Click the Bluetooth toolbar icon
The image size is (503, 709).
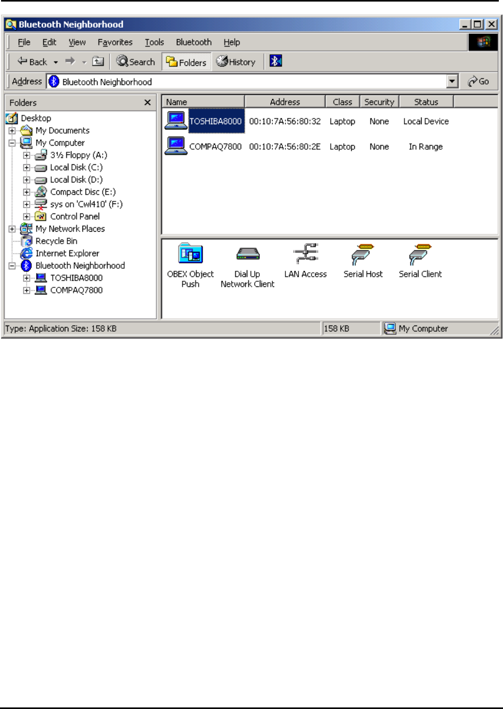(x=276, y=61)
